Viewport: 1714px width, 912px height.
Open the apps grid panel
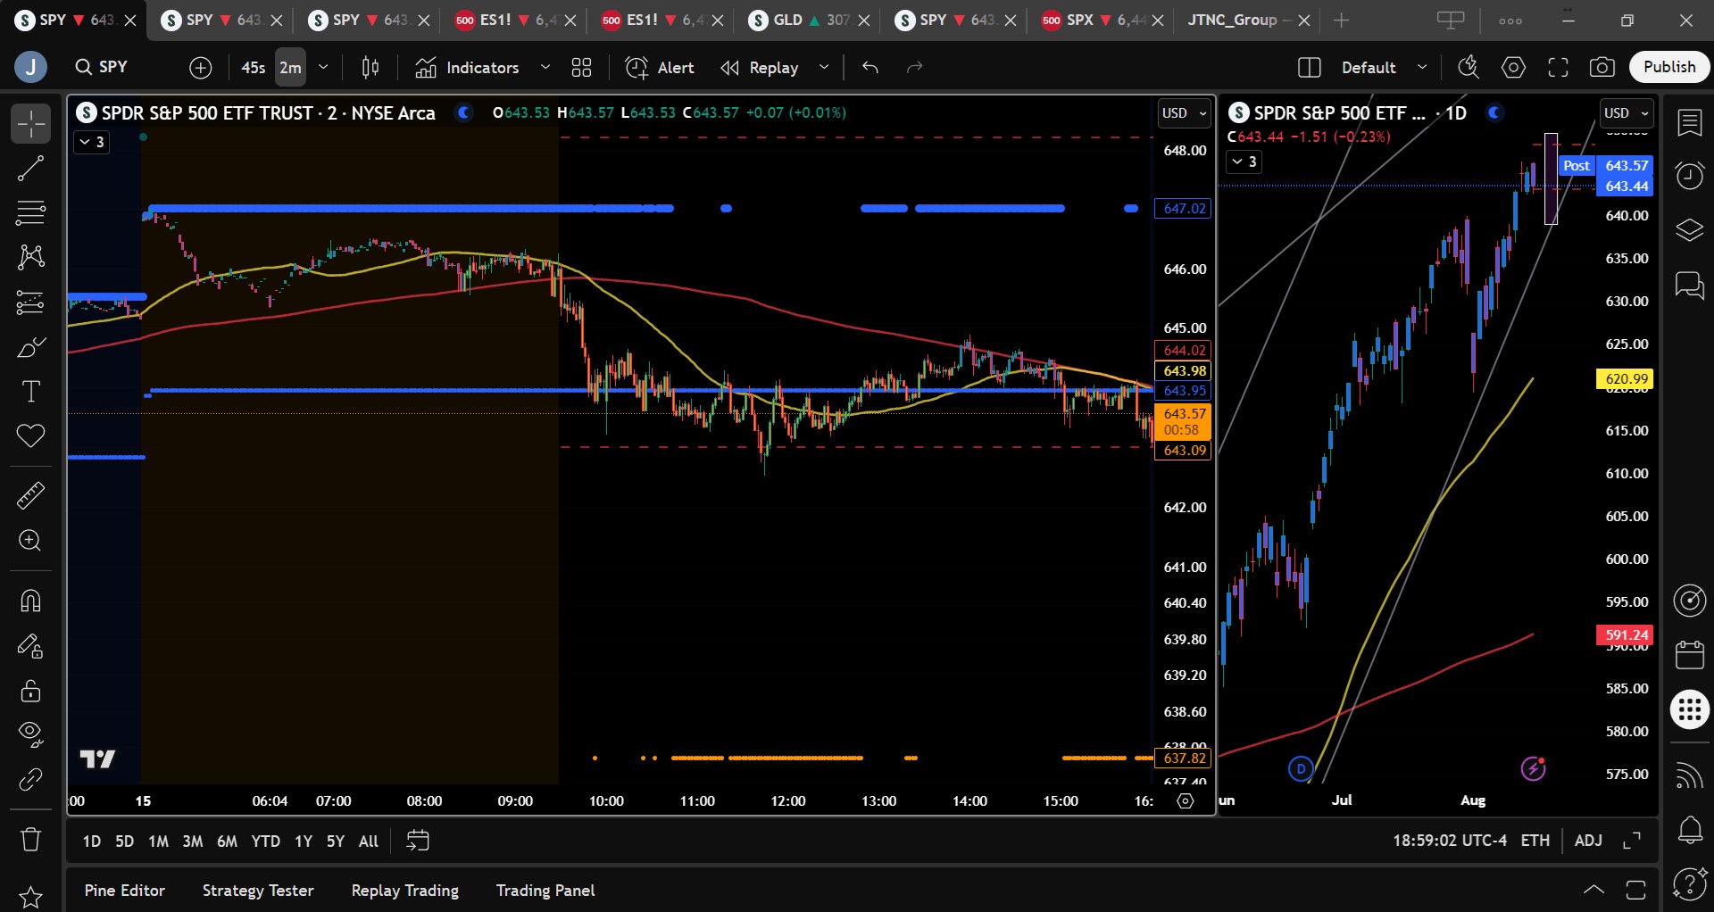coord(1689,710)
